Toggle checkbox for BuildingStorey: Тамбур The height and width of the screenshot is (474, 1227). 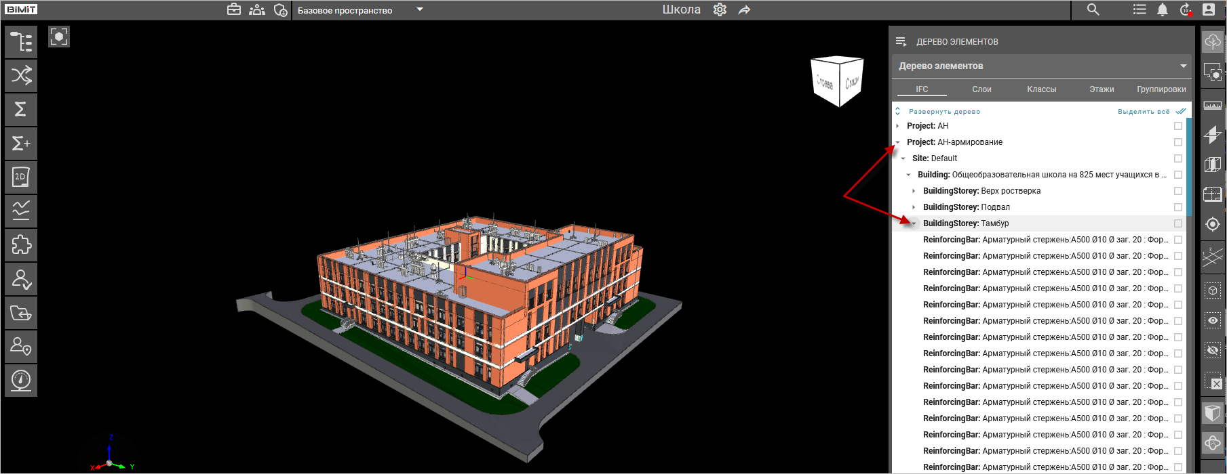1178,223
